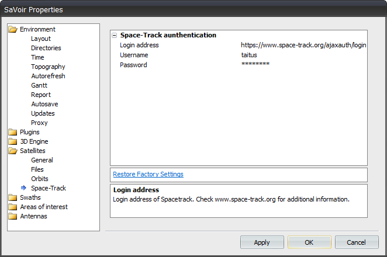Screen dimensions: 387x257
Task: Click the Antennas folder icon
Action: click(13, 216)
